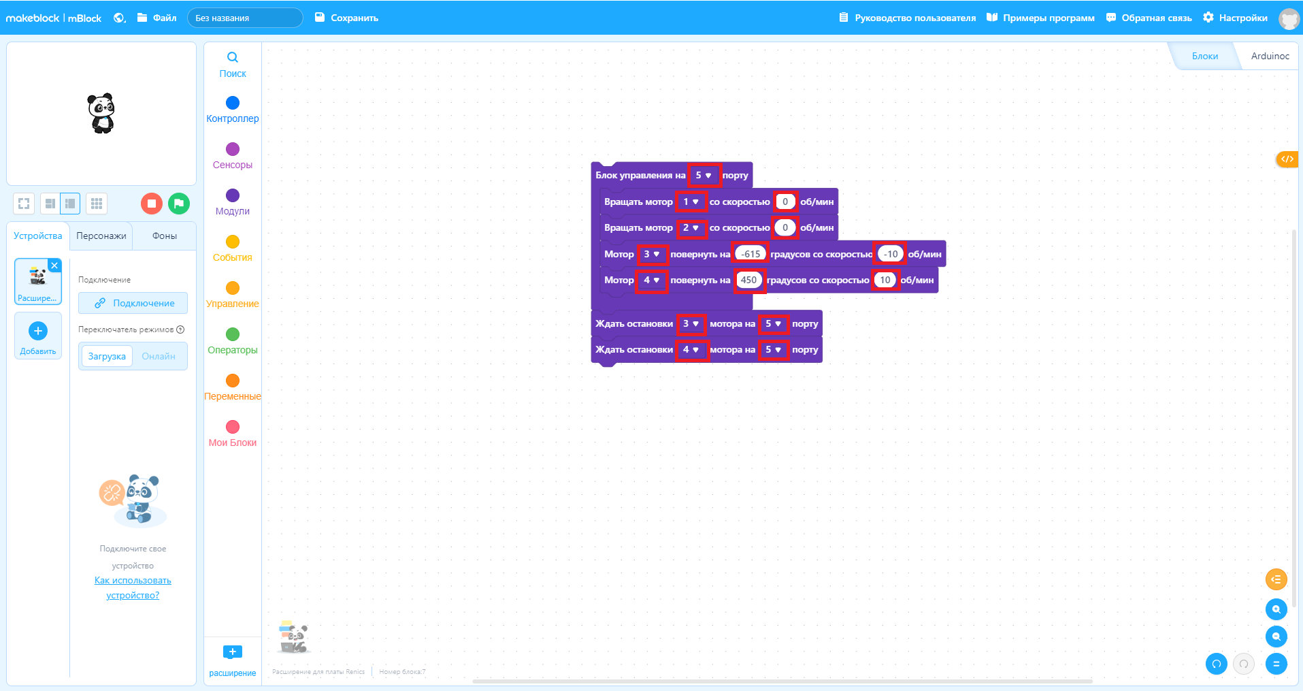Viewport: 1303px width, 691px height.
Task: Click the project name field Без названия
Action: point(245,18)
